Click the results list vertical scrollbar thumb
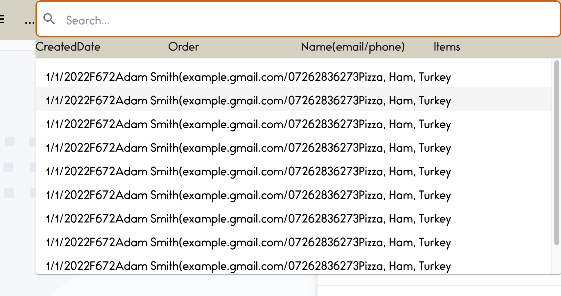Viewport: 561px width, 296px height. click(556, 153)
